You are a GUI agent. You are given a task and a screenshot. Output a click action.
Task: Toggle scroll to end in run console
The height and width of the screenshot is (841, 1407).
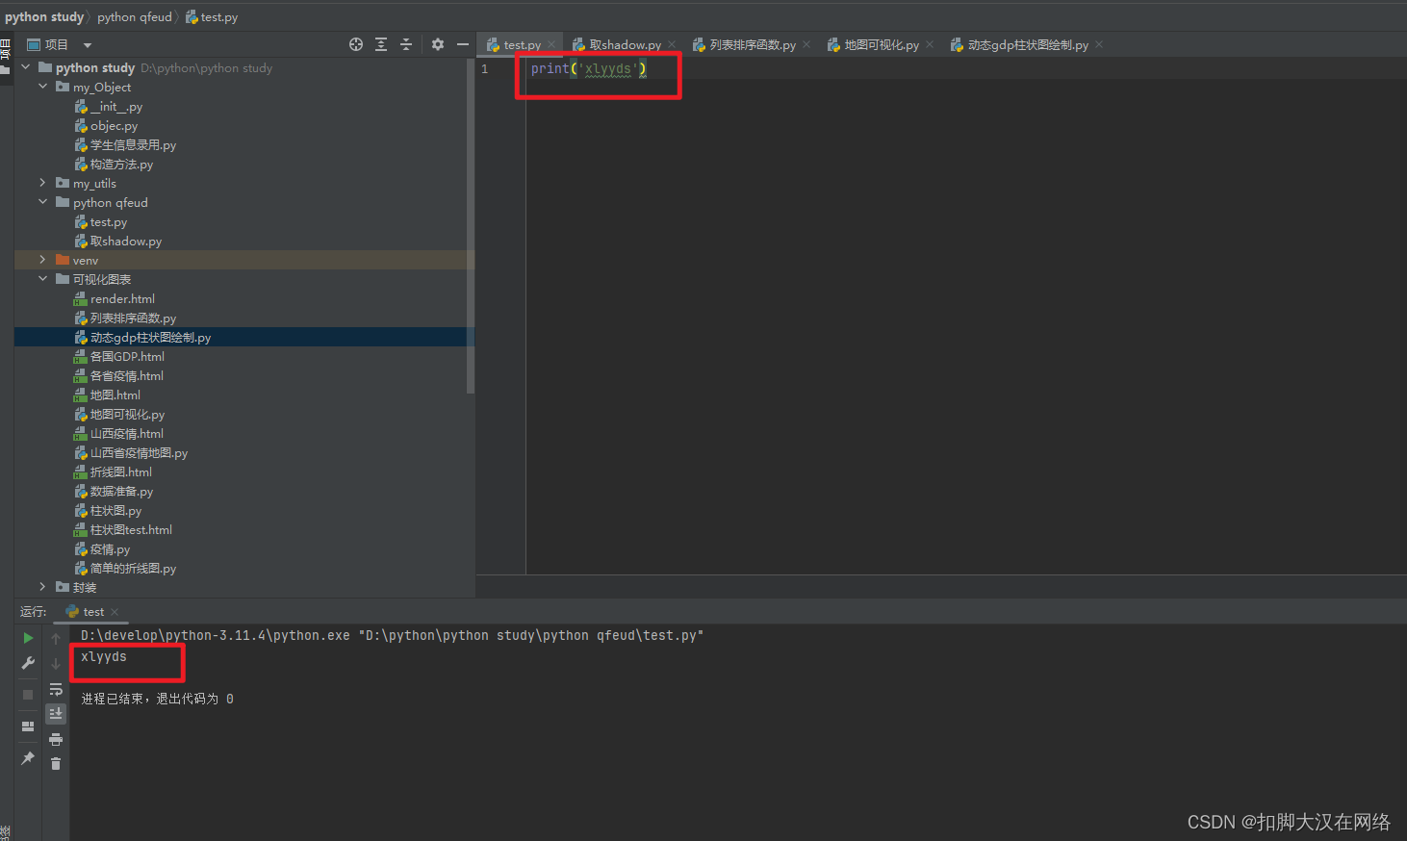tap(56, 713)
